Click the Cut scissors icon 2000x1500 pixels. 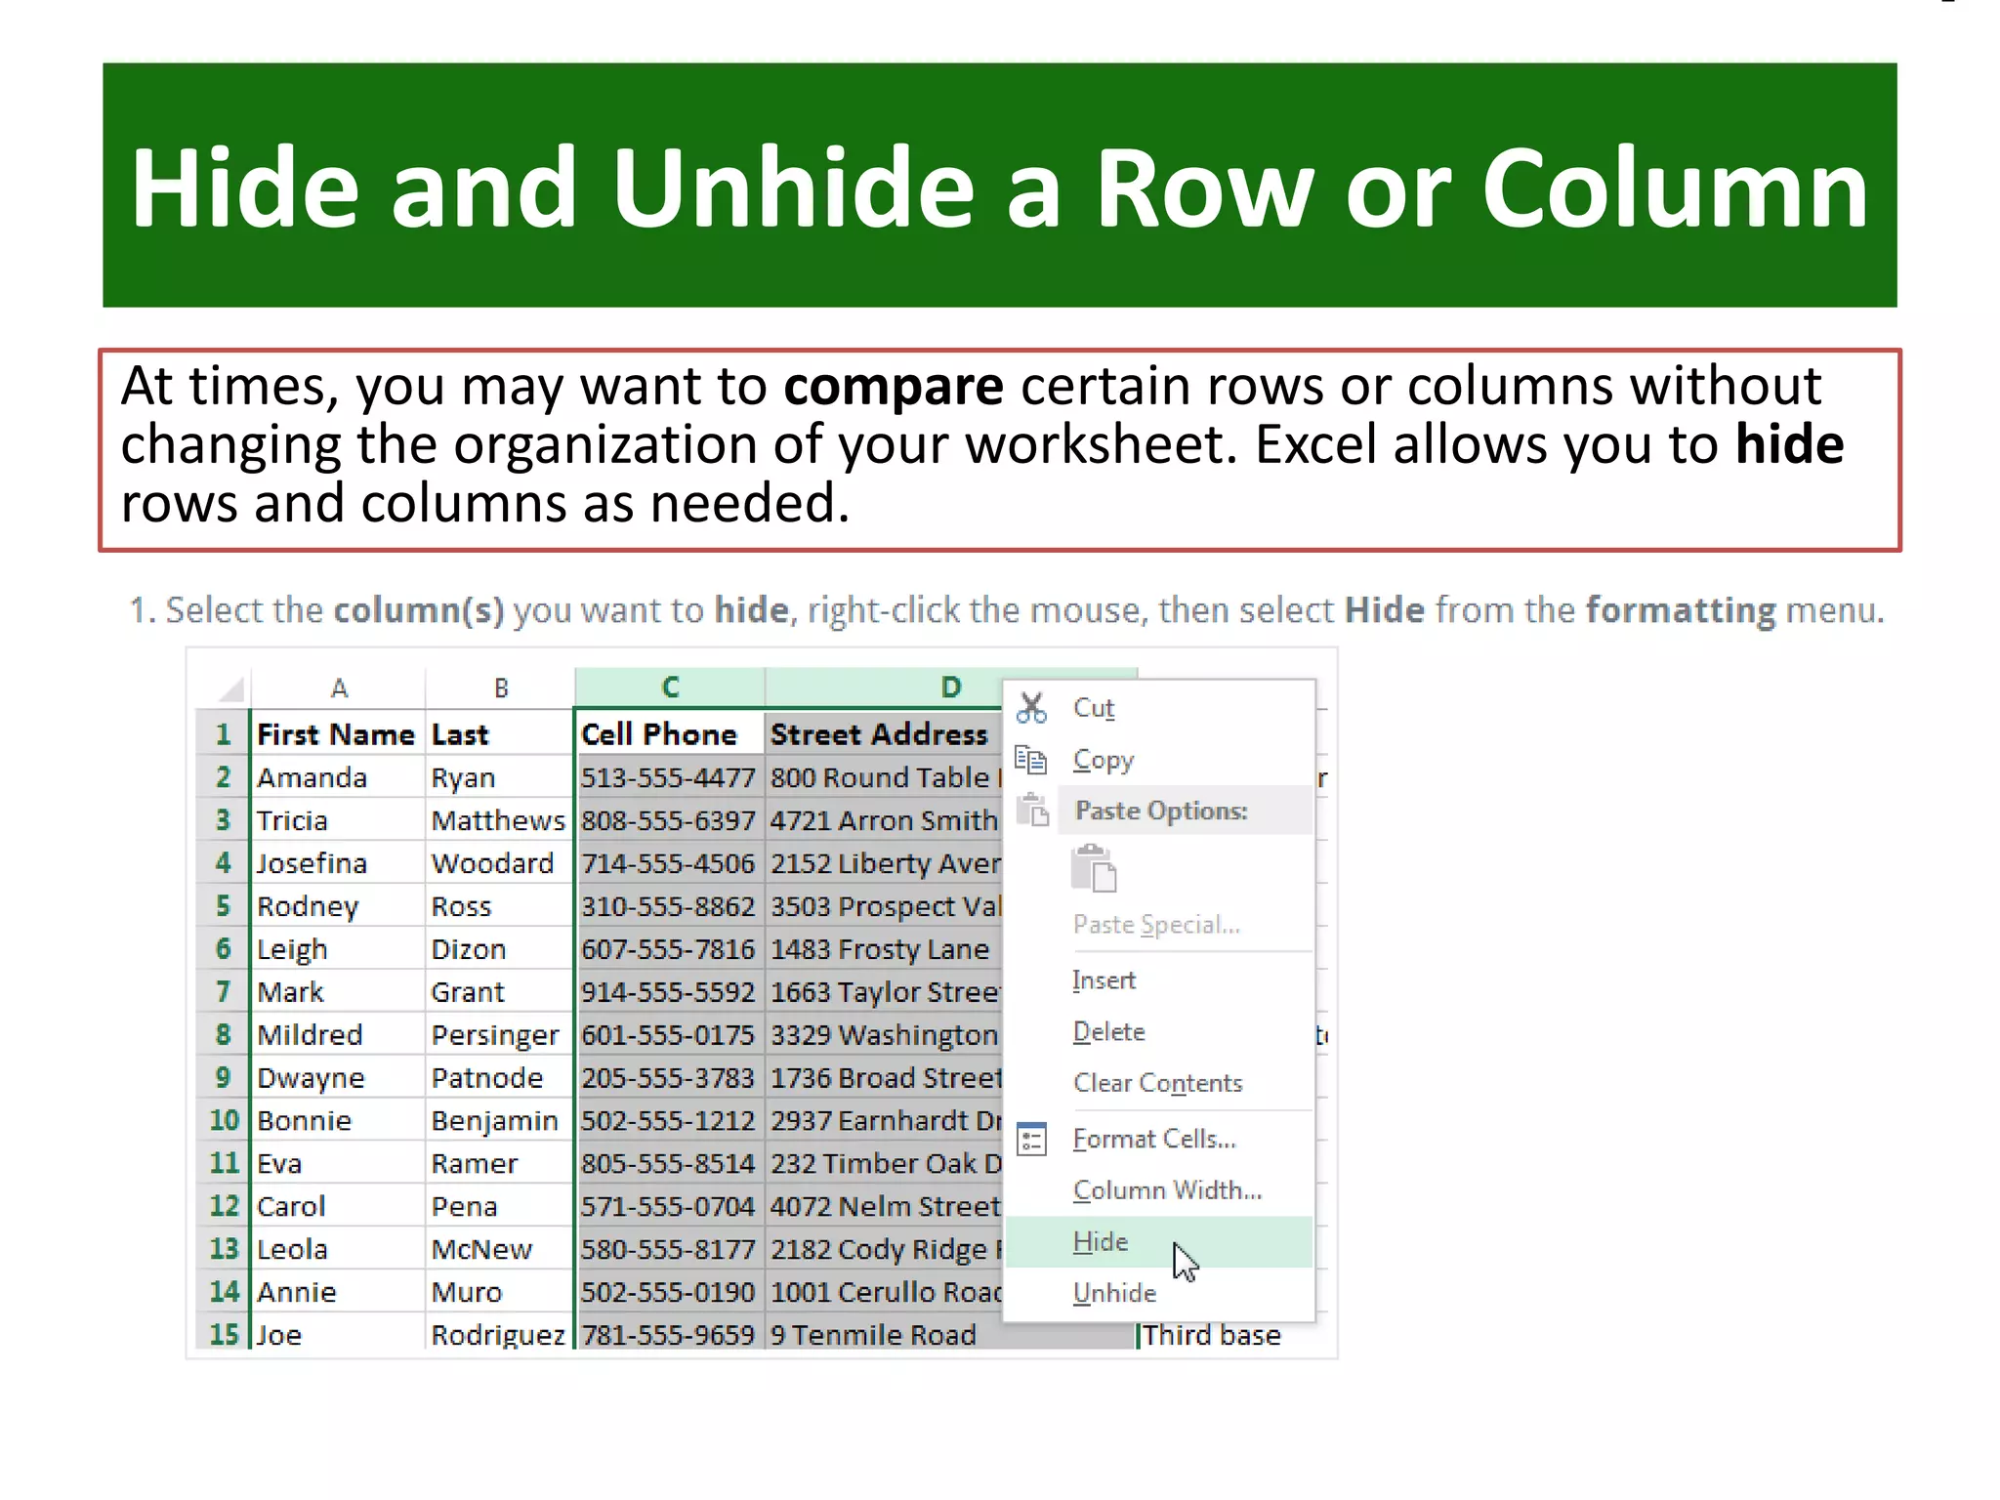(1031, 708)
